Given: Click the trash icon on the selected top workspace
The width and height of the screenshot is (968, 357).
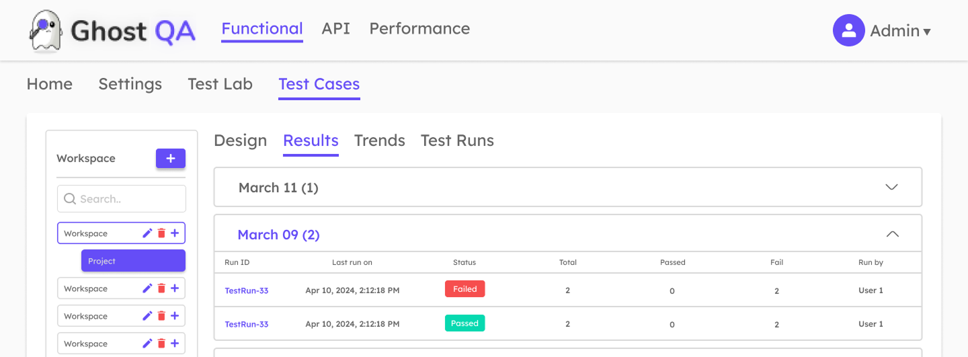Looking at the screenshot, I should pos(161,233).
